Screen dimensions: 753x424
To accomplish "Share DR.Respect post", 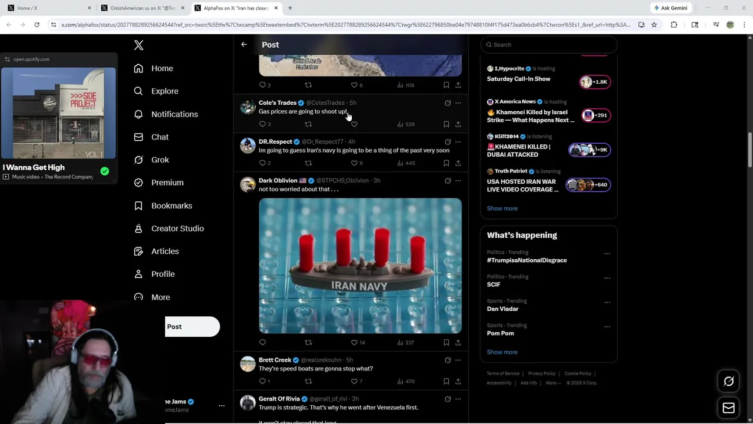I will point(458,163).
